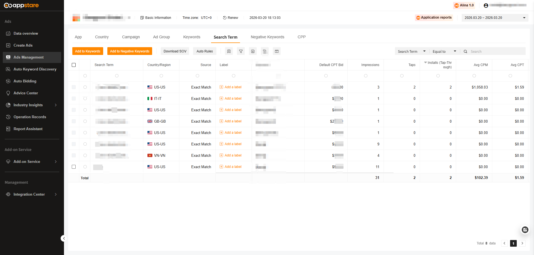Sort by Installs (Tap-Through) column
This screenshot has width=534, height=255.
(x=438, y=65)
